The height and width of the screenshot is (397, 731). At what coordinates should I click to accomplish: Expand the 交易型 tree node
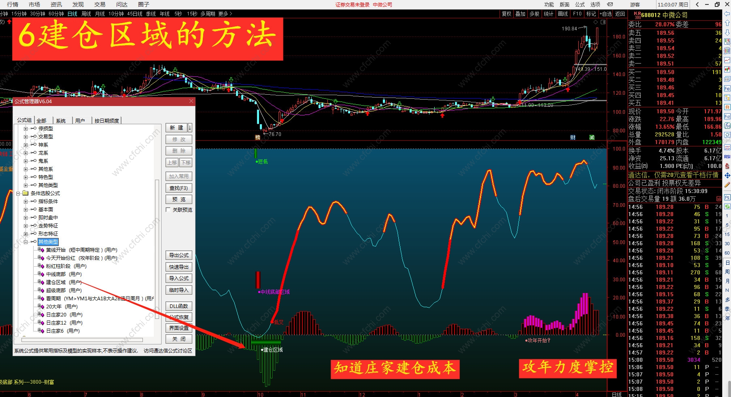pyautogui.click(x=25, y=136)
